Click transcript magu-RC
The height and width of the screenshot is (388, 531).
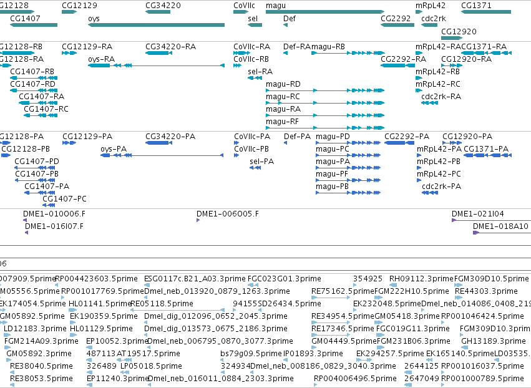tap(325, 103)
